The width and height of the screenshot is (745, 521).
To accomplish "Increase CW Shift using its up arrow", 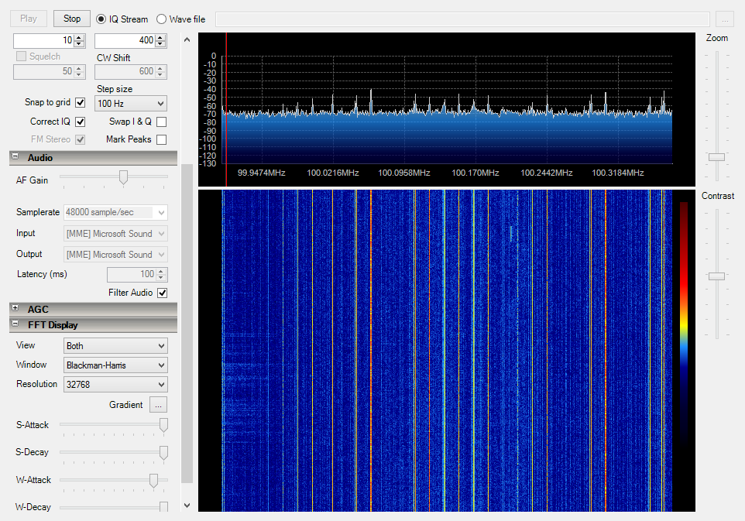I will 159,68.
